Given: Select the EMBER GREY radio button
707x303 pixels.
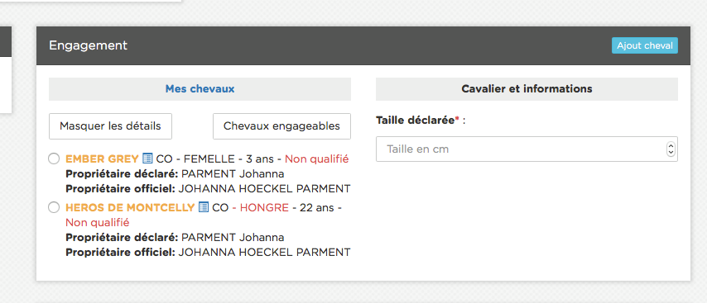Looking at the screenshot, I should [x=54, y=159].
